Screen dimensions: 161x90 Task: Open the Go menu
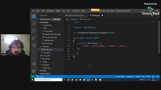63,11
